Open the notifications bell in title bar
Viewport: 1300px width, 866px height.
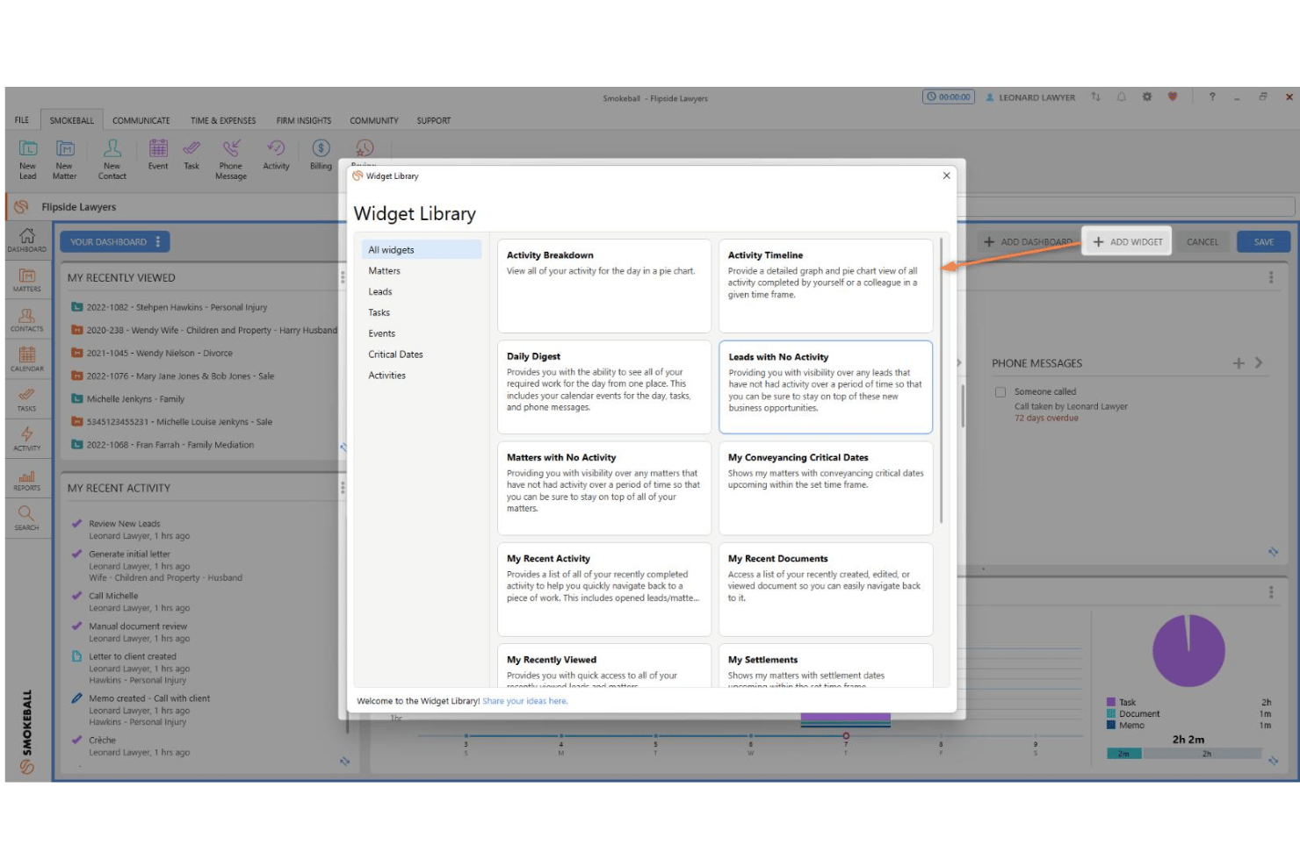(x=1121, y=97)
